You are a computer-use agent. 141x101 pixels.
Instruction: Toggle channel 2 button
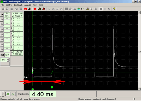[x=2, y=20]
